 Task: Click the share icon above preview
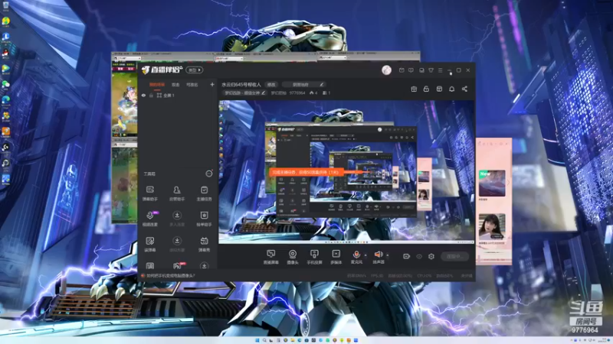coord(464,89)
